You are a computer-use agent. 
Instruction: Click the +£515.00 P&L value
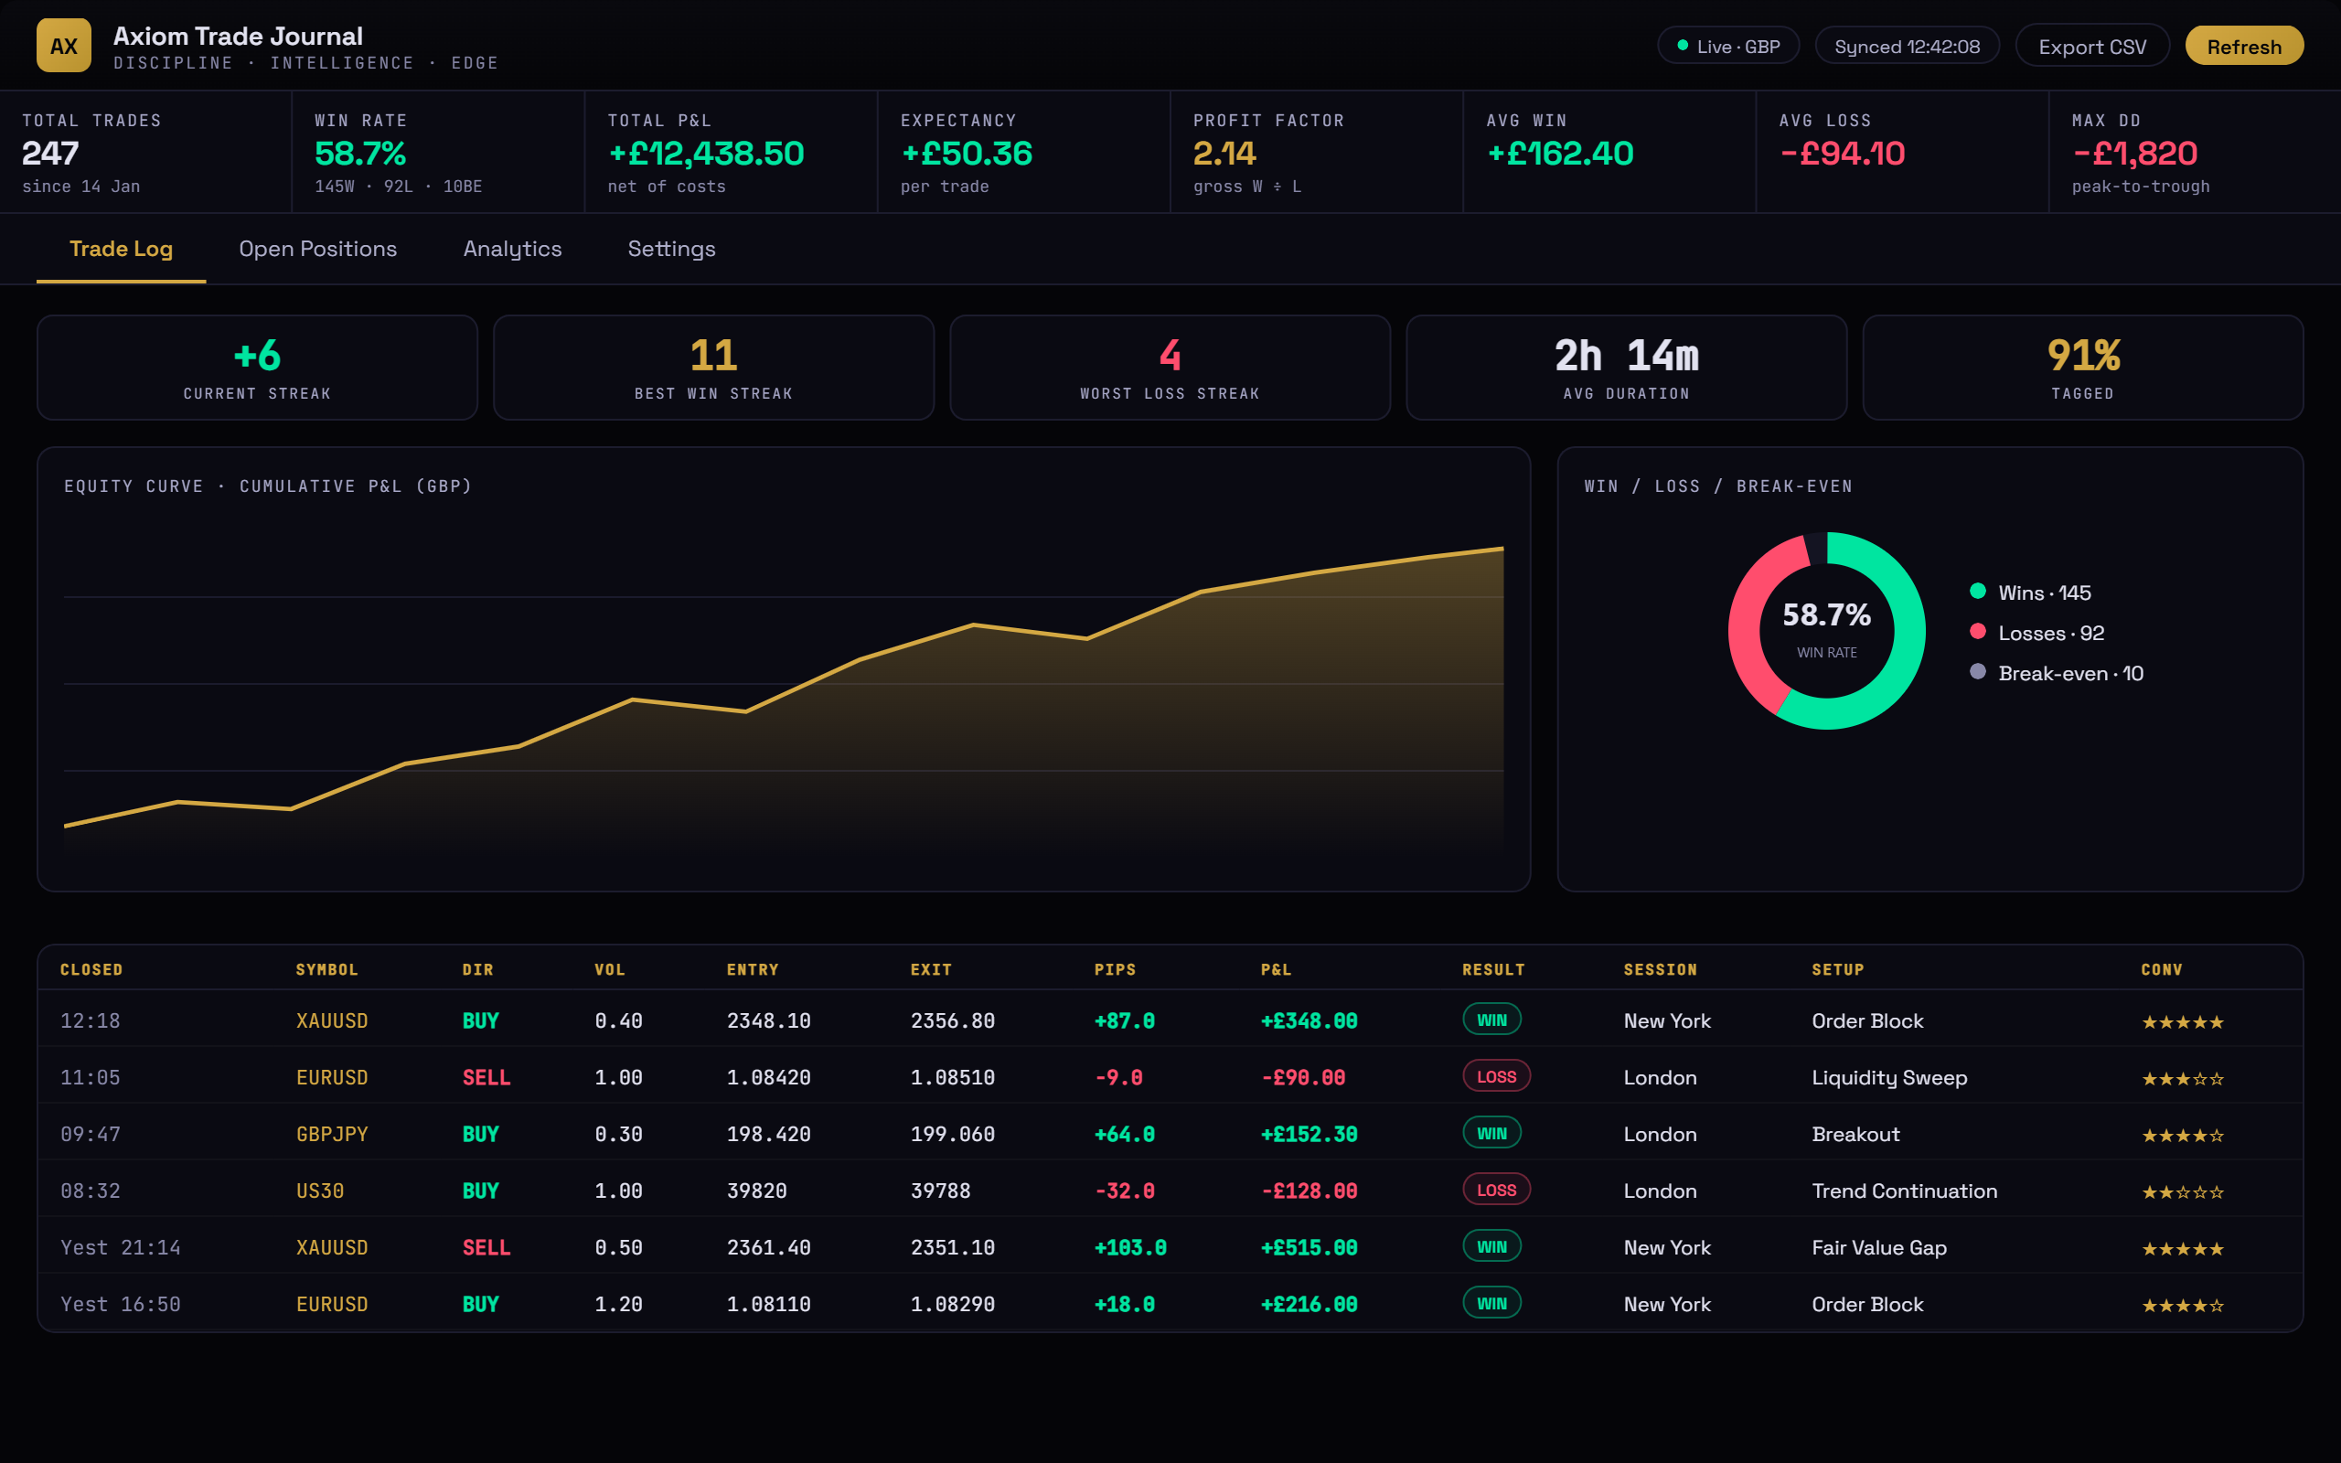(x=1309, y=1247)
